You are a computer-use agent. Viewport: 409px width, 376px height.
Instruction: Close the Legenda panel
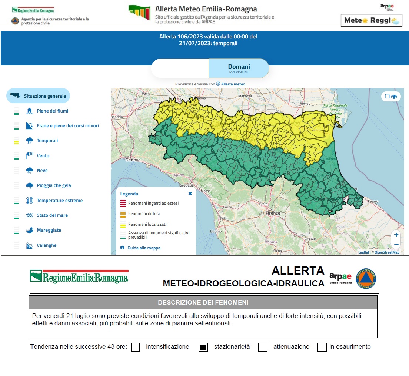[190, 194]
